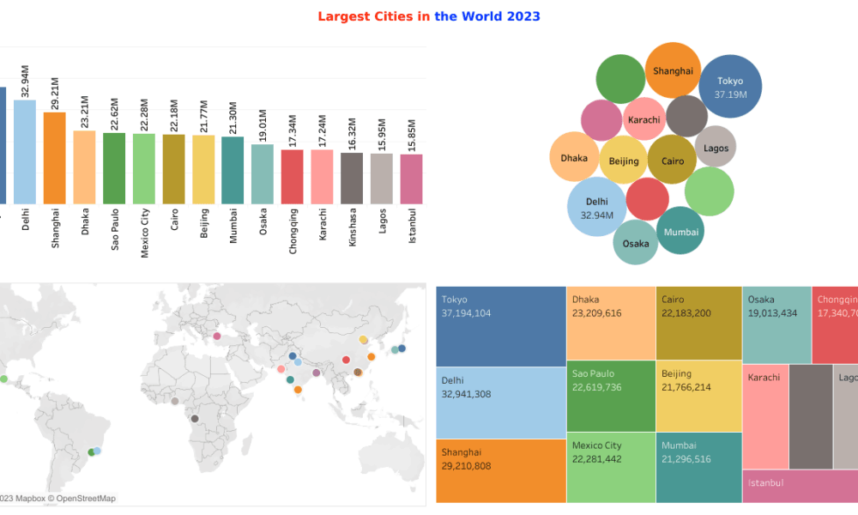Click the Delhi bar in bar chart
The image size is (858, 515).
tap(25, 151)
